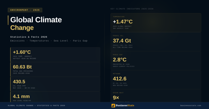Click the 'FOSSIL CO₂' card label

118,36
